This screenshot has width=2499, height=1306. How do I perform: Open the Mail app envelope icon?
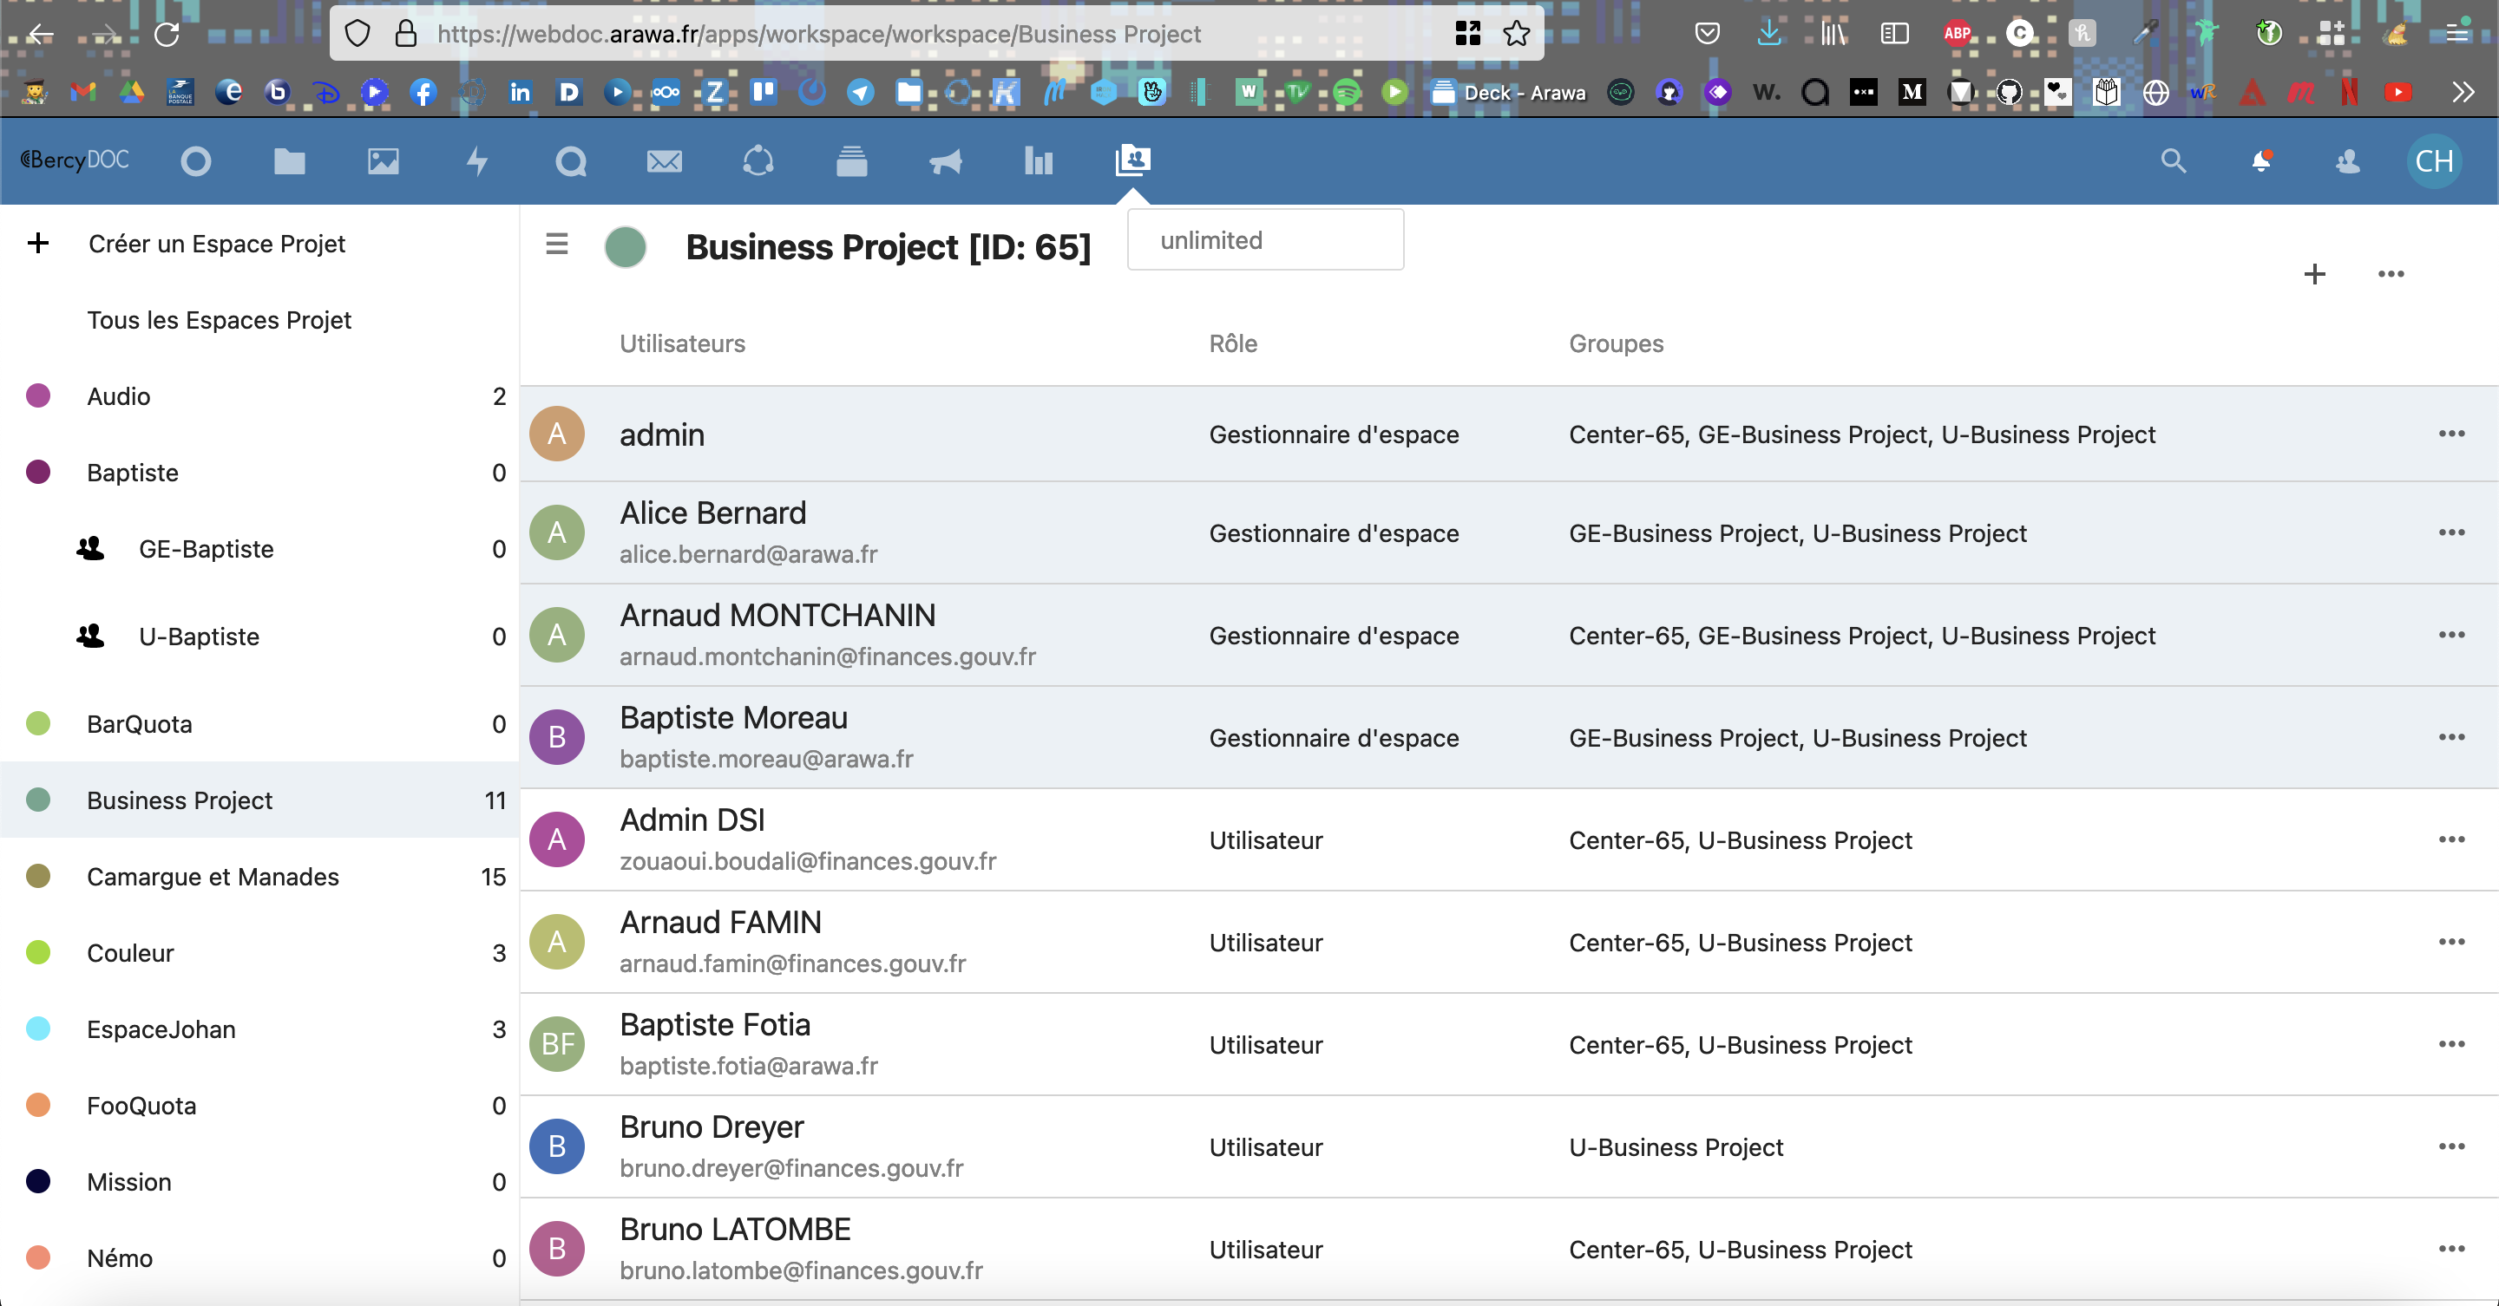tap(664, 160)
